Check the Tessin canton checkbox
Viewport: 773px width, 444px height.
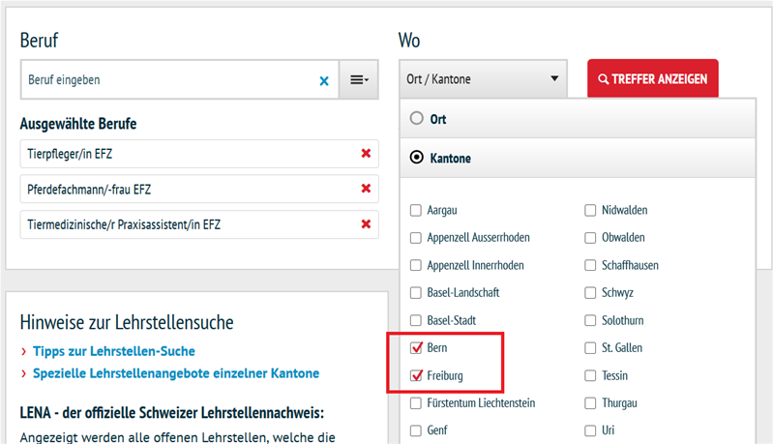(x=590, y=375)
